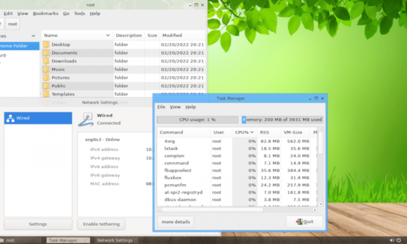Select the Public folder icon
This screenshot has height=244, width=407.
(46, 86)
